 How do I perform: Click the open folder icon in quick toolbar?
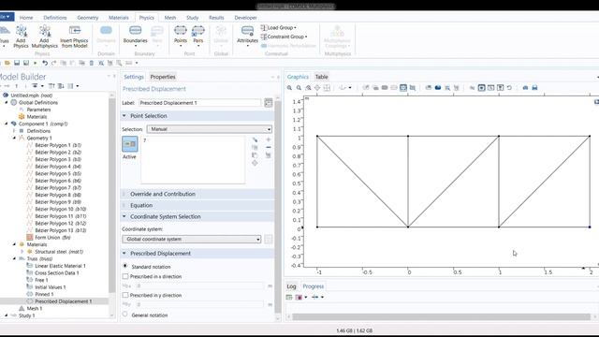tap(7, 63)
